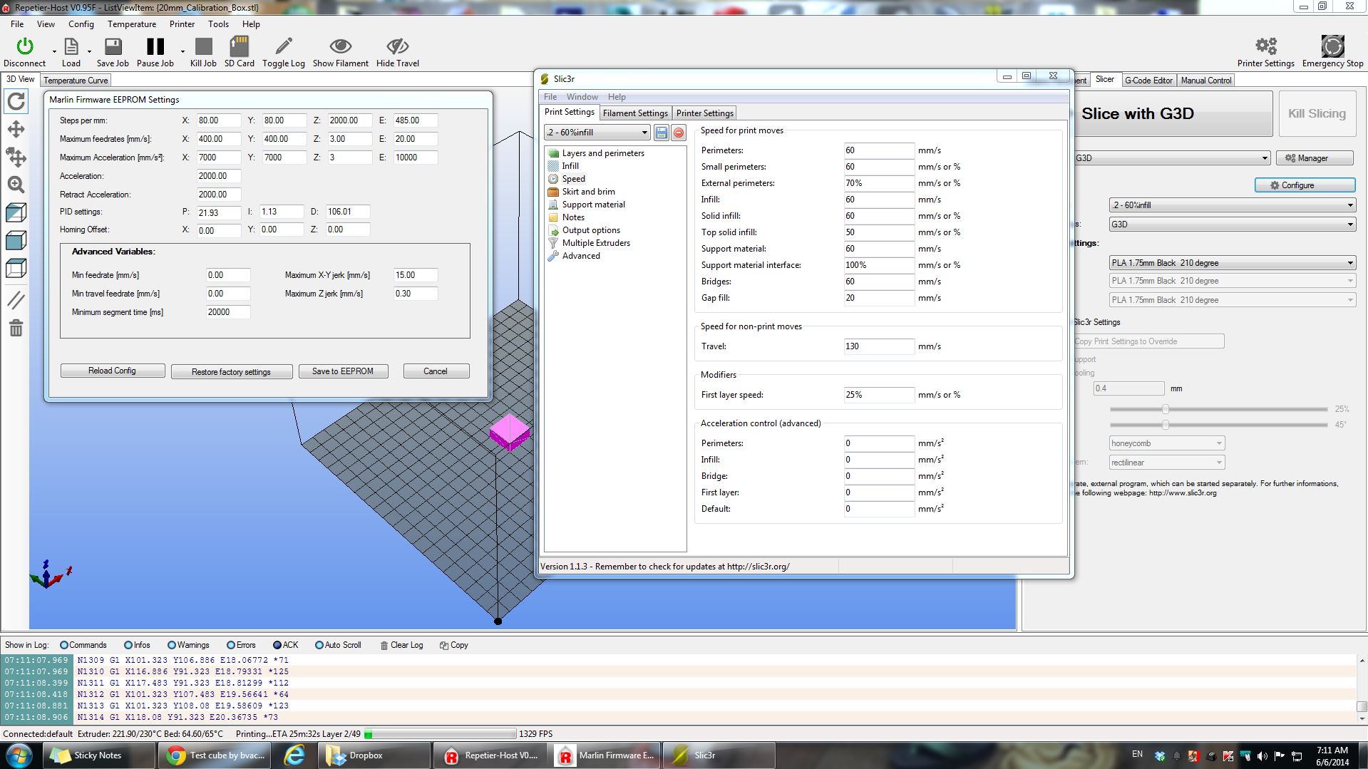
Task: Toggle the Log panel icon
Action: (283, 47)
